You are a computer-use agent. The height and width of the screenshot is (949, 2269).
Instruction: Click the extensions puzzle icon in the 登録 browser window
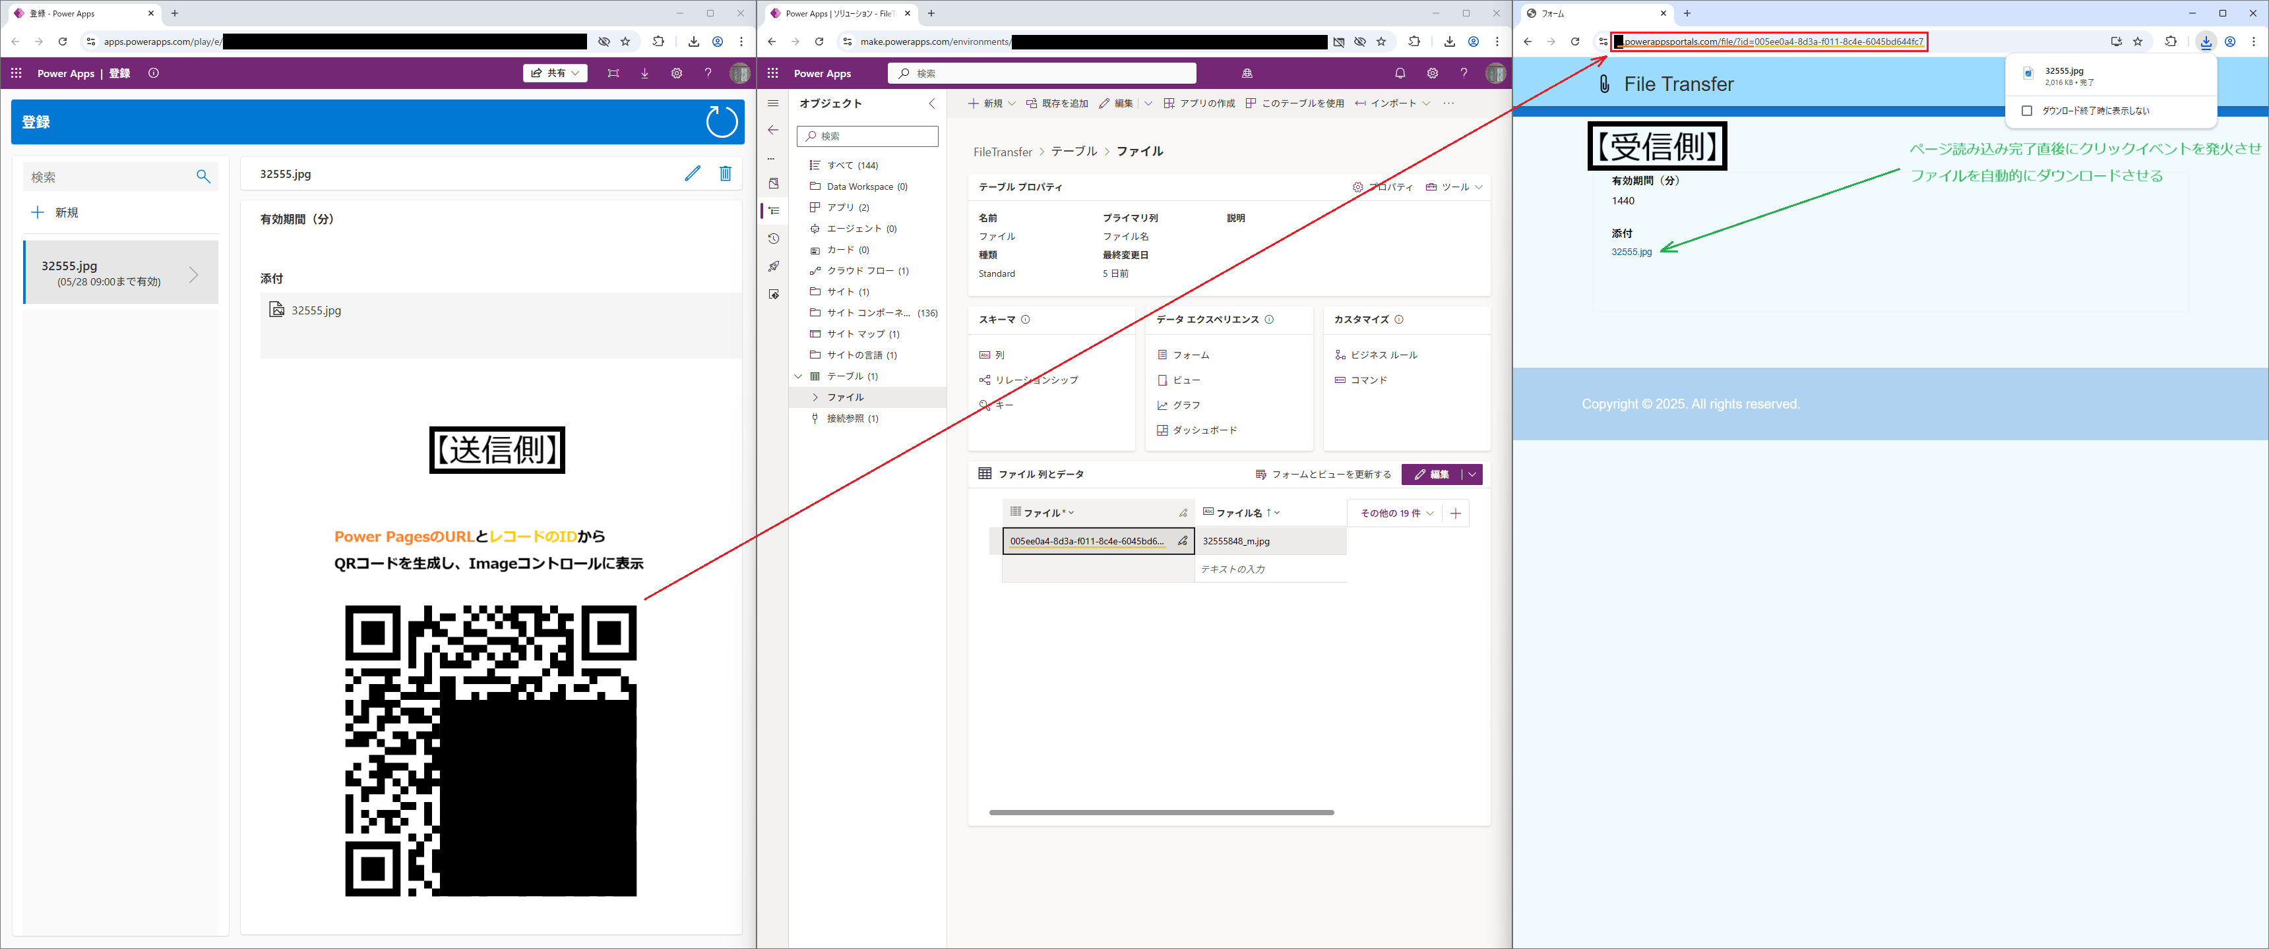[x=658, y=42]
